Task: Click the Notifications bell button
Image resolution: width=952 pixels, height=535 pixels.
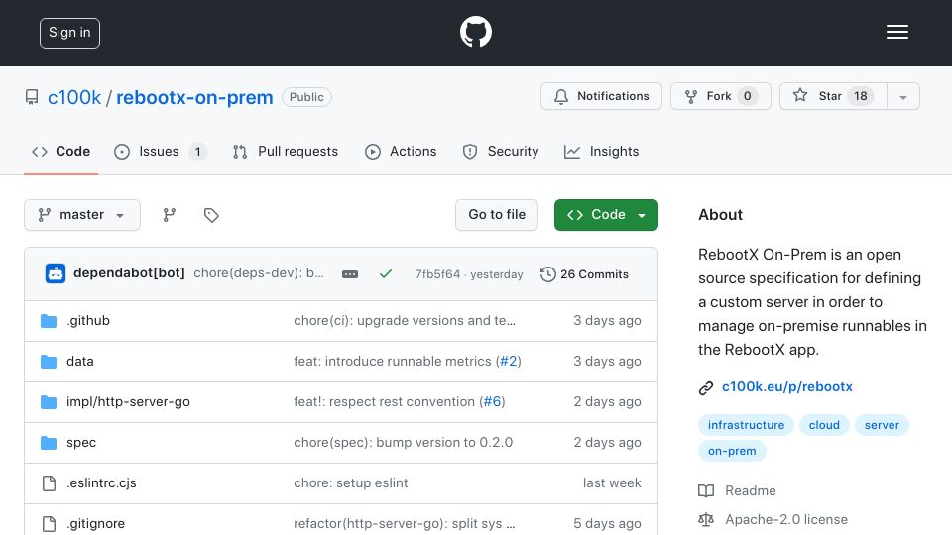Action: click(x=601, y=96)
